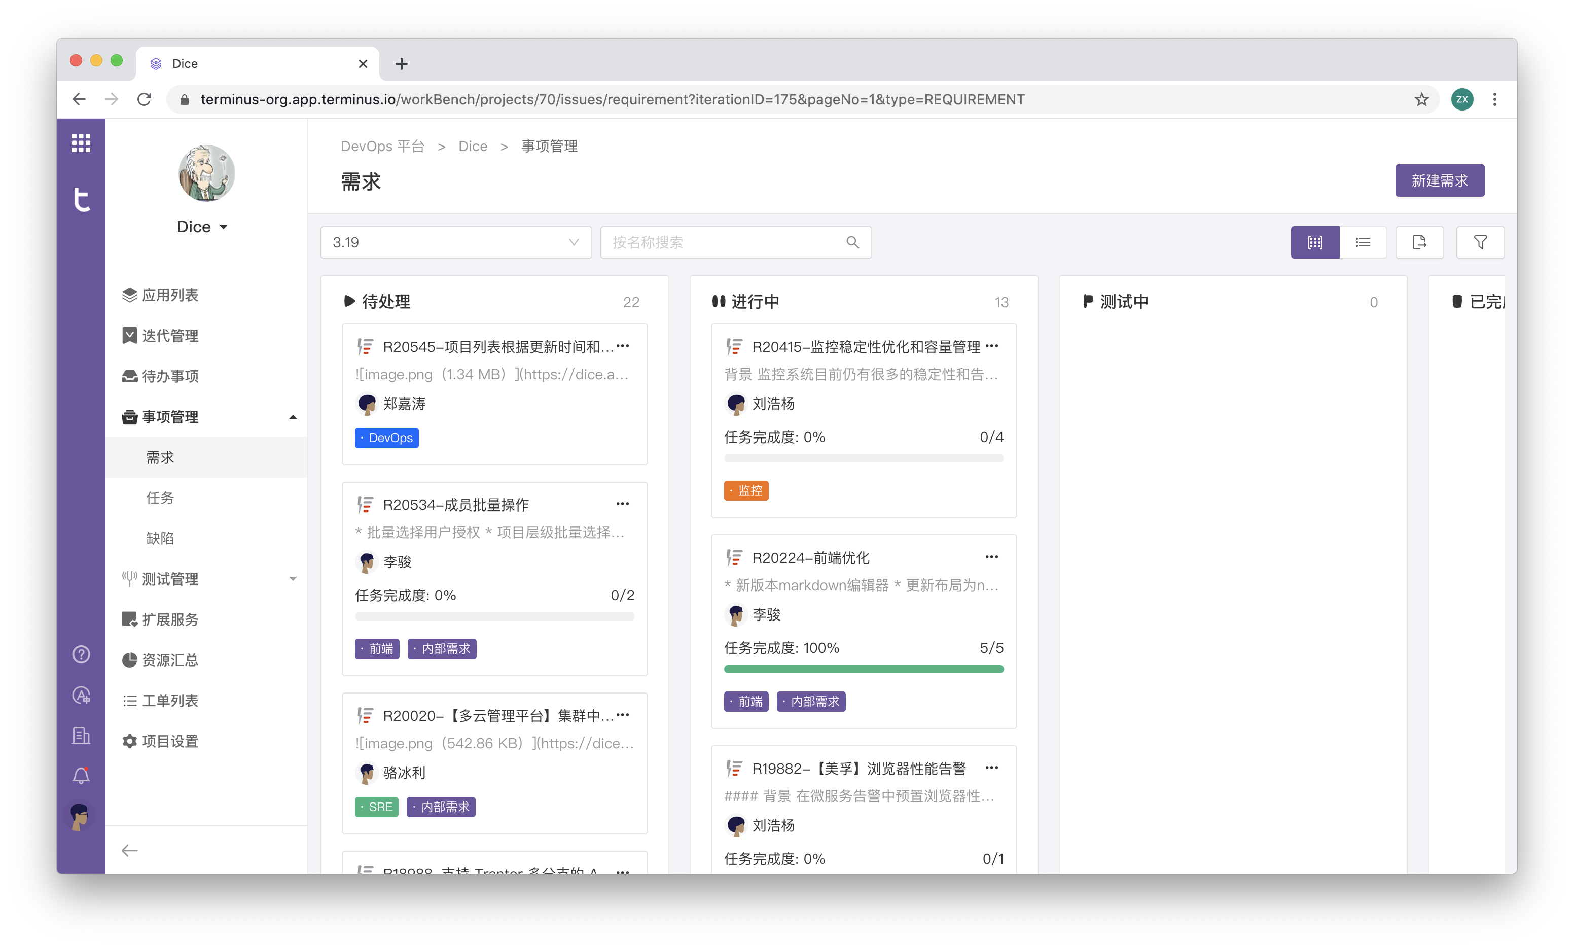Open the filter funnel button
This screenshot has width=1574, height=949.
(x=1480, y=242)
